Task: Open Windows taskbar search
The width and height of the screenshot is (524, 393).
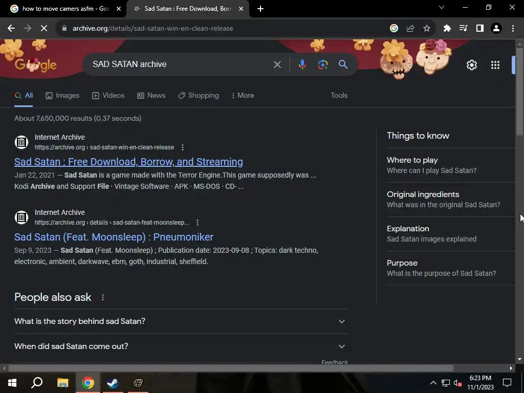Action: [37, 383]
